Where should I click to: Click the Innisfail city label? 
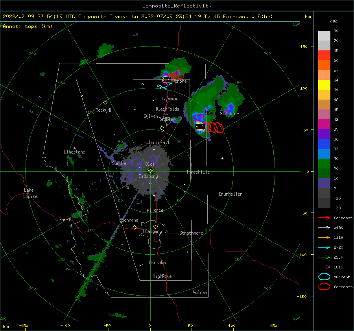tap(159, 142)
